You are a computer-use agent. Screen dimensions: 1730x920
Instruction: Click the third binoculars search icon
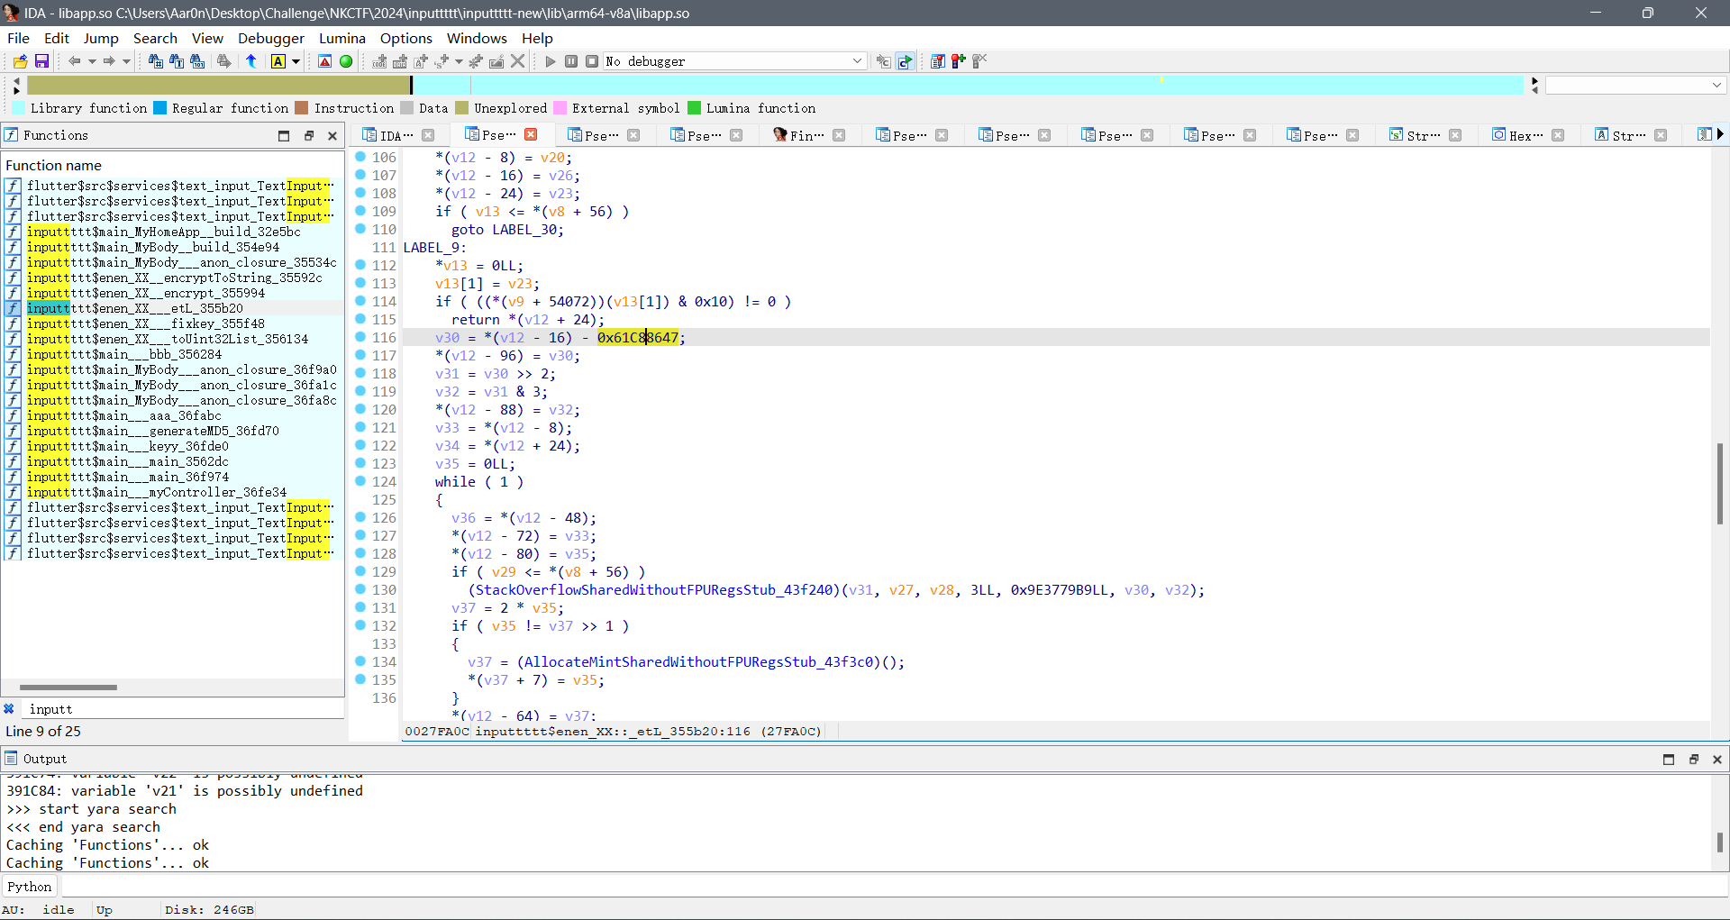coord(197,61)
